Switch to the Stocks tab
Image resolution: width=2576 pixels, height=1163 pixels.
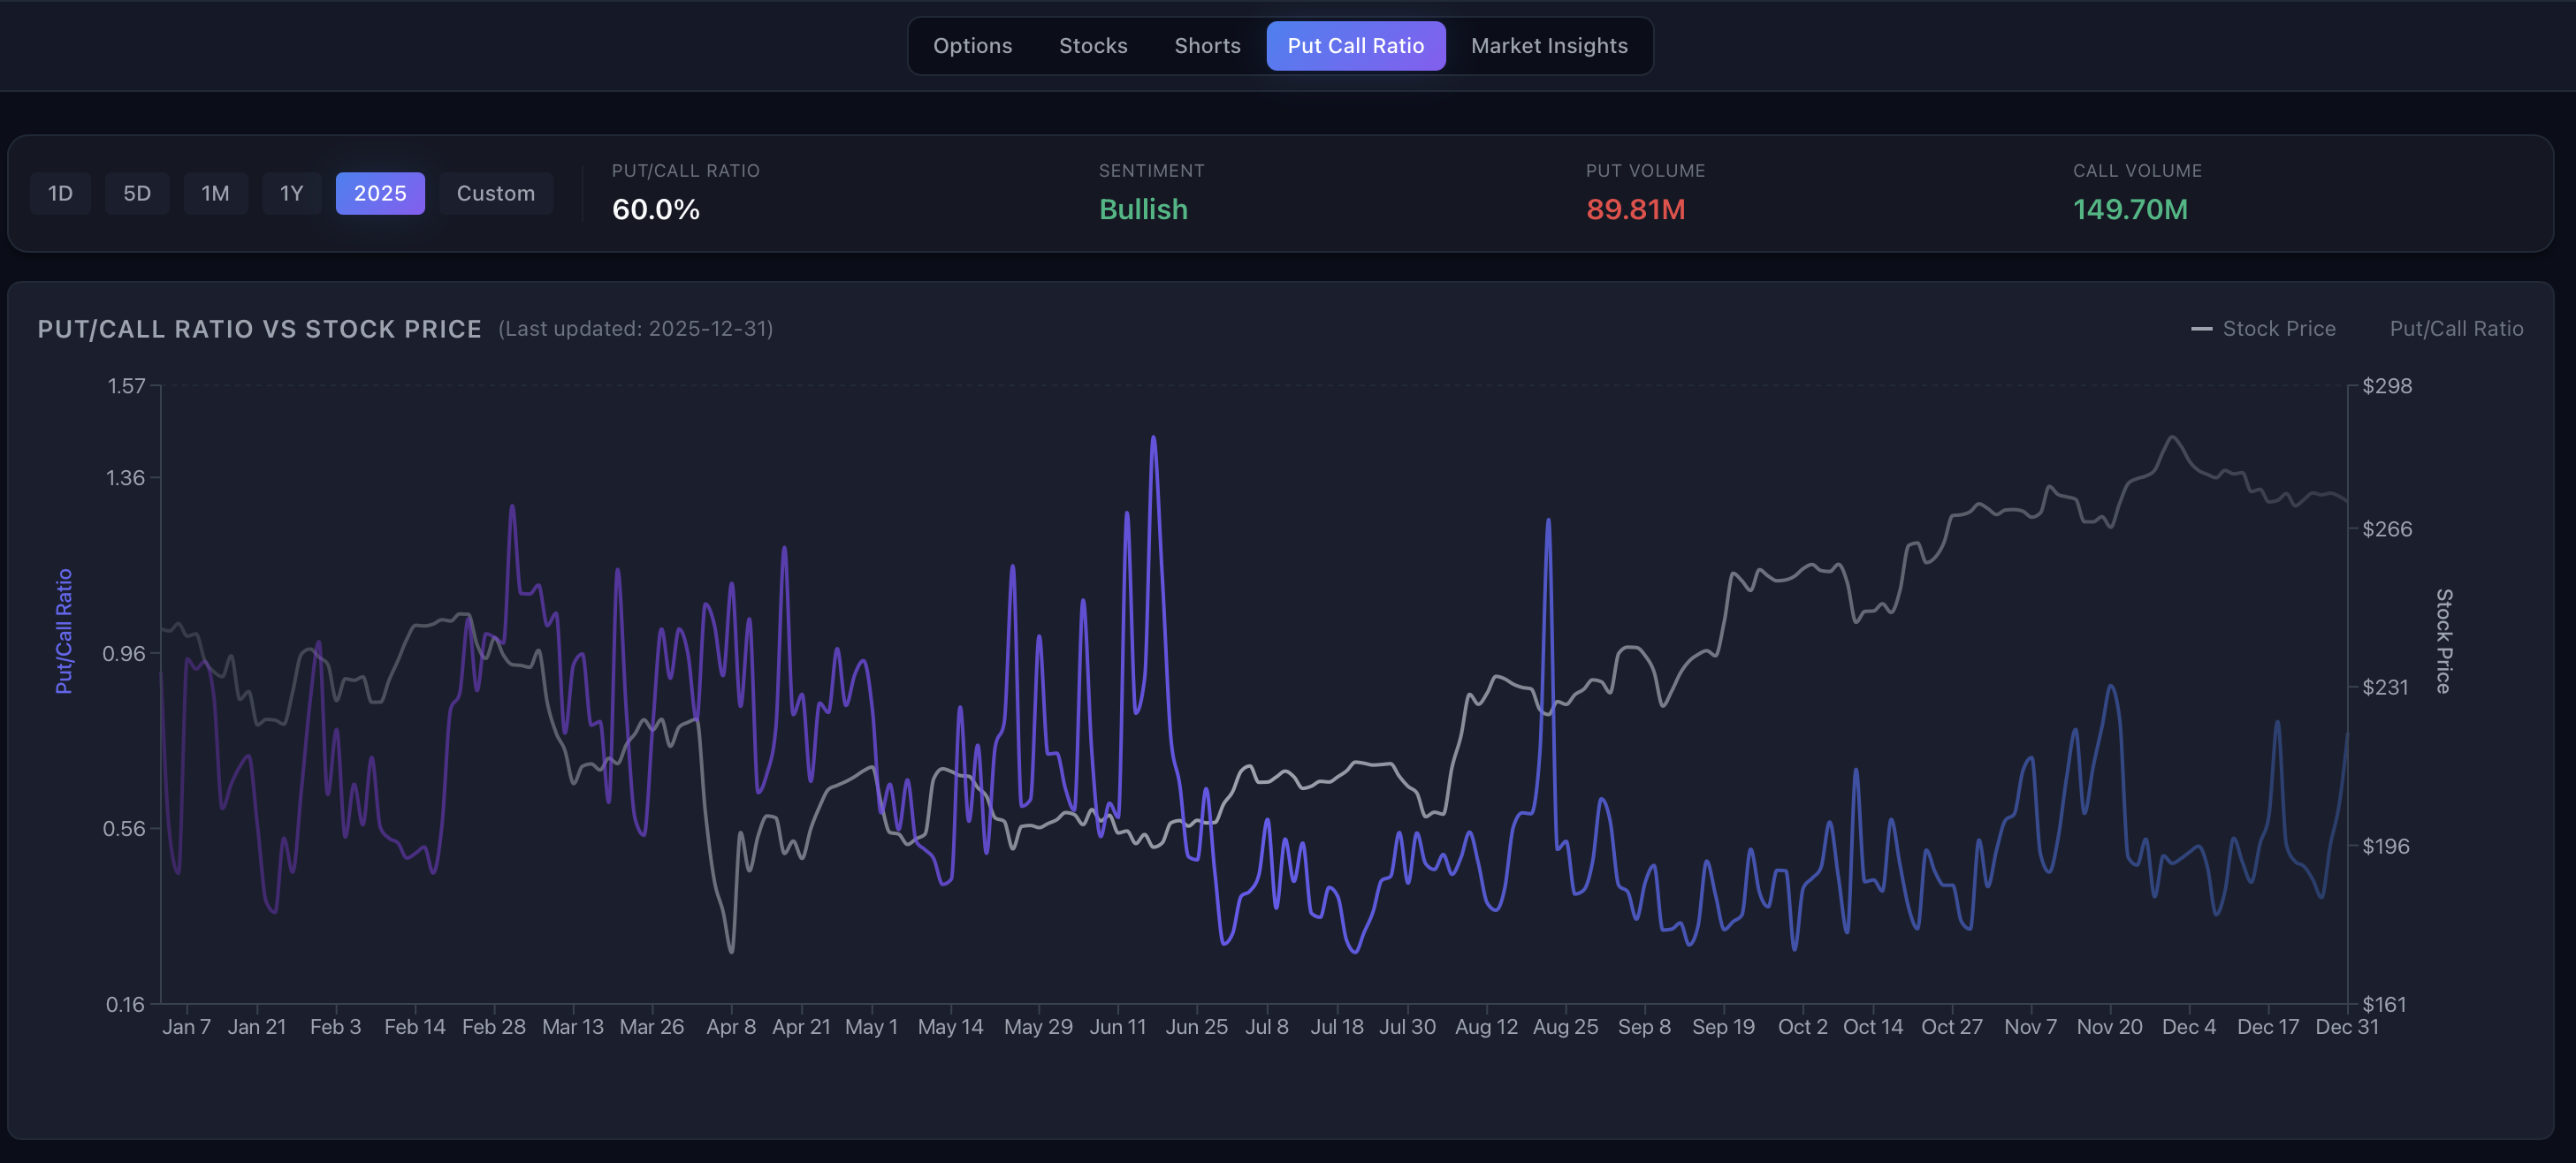pyautogui.click(x=1093, y=46)
